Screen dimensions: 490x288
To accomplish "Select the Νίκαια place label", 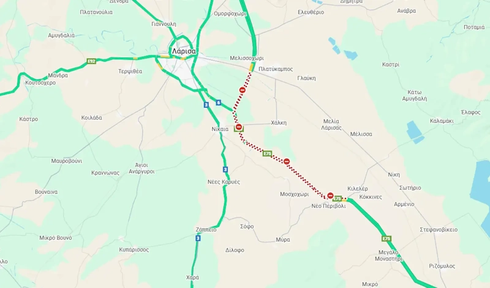I will point(220,129).
